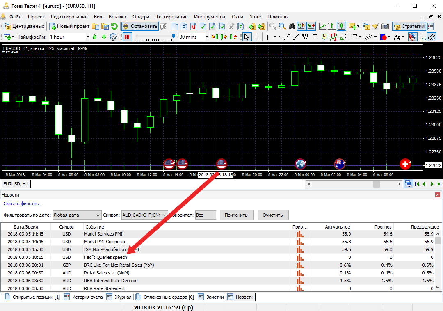443x311 pixels.
Task: Close the Новости panel
Action: pyautogui.click(x=437, y=195)
